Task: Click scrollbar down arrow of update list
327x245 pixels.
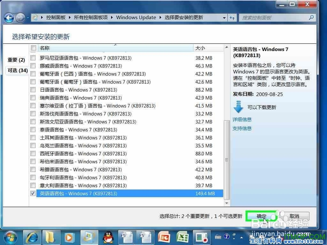Action: 227,203
